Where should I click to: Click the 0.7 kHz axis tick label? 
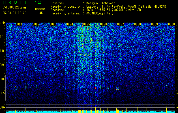point(2,93)
